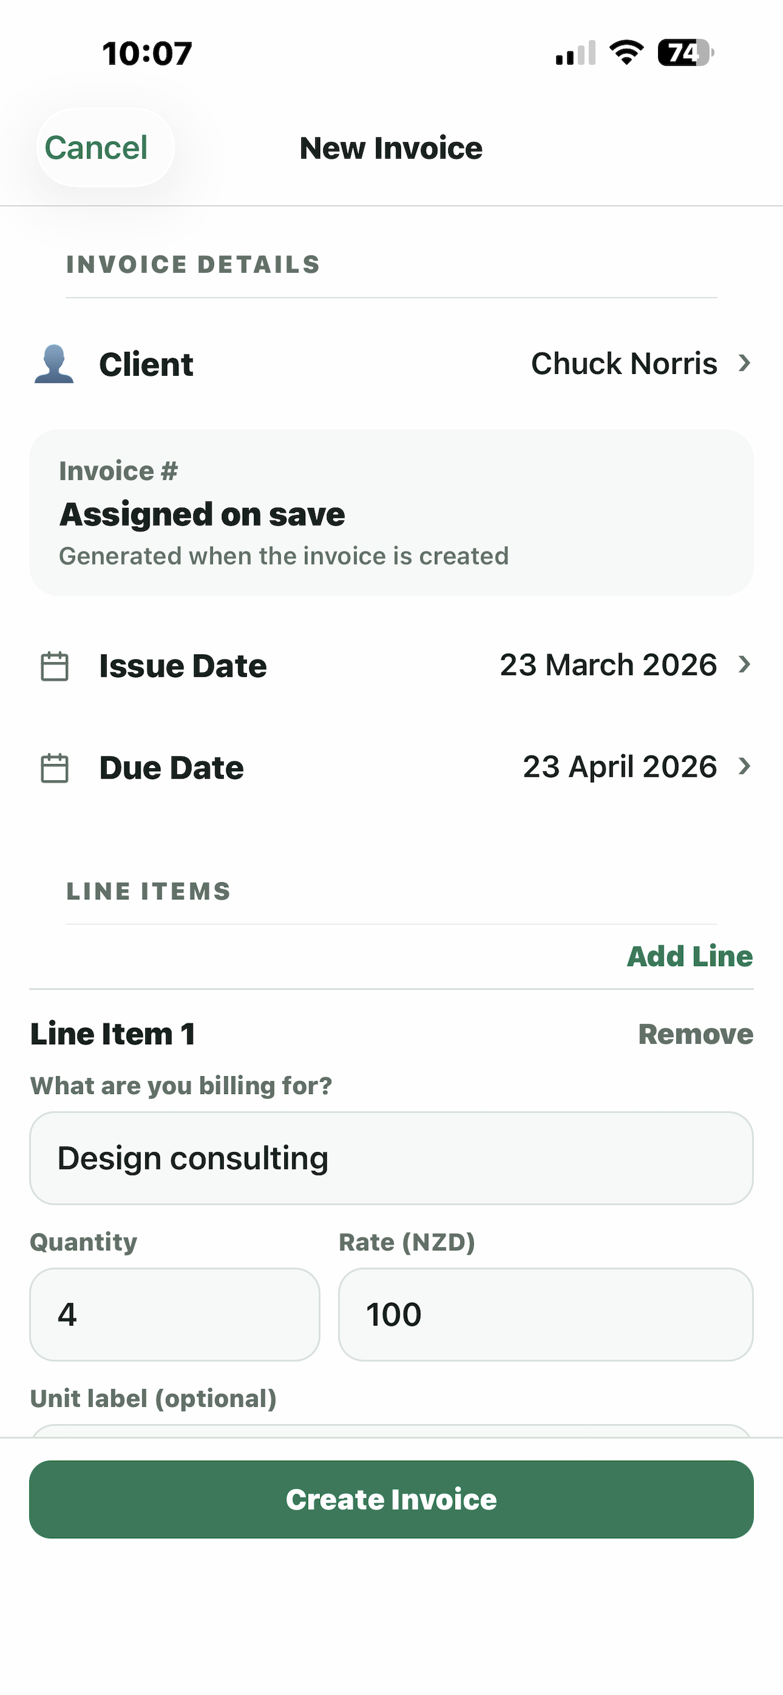Select the Invoice Details section header
This screenshot has width=783, height=1695.
[193, 264]
